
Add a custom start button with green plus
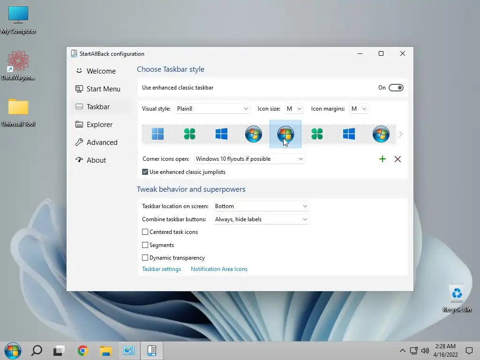tap(382, 159)
